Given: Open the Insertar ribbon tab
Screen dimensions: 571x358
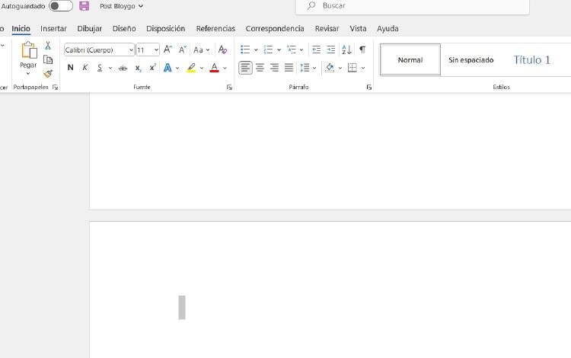Looking at the screenshot, I should [x=53, y=28].
